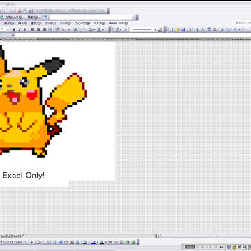Click into the formula bar
The image size is (251, 251).
click(132, 35)
